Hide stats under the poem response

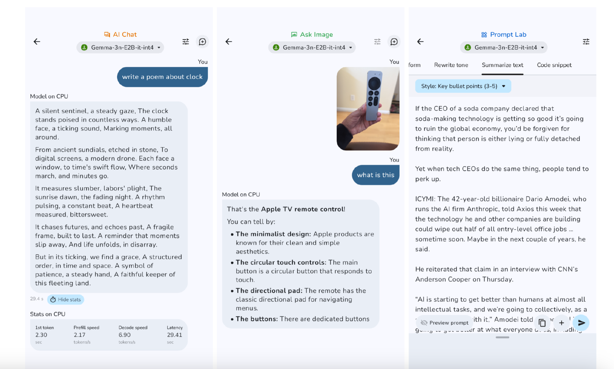[x=66, y=299]
